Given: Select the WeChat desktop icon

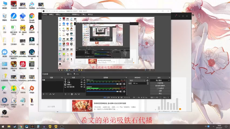Looking at the screenshot, I should 5,89.
